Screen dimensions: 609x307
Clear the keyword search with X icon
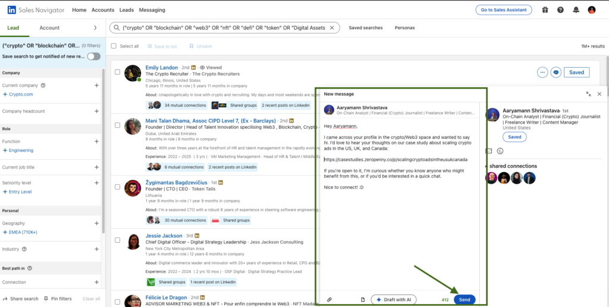[334, 28]
